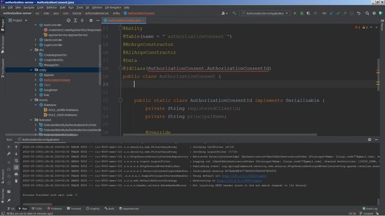The height and width of the screenshot is (216, 385).
Task: Open the GraphQL tool window
Action: tap(93, 209)
